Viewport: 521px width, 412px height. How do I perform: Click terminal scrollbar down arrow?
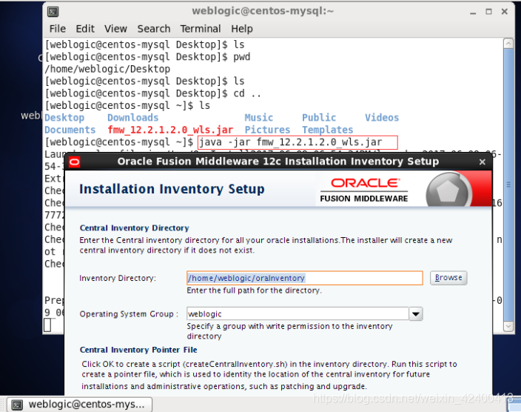(508, 326)
